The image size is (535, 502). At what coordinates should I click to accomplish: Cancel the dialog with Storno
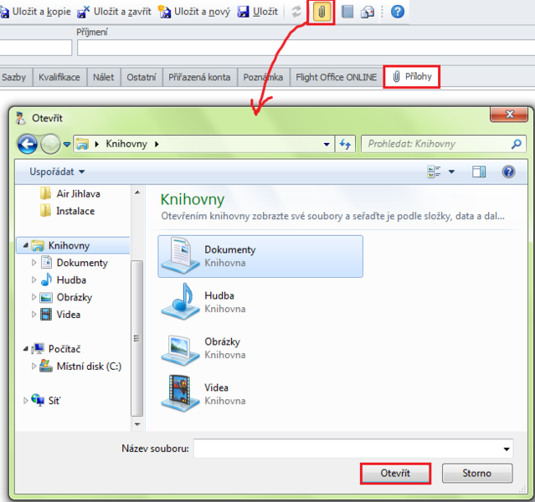(x=476, y=473)
